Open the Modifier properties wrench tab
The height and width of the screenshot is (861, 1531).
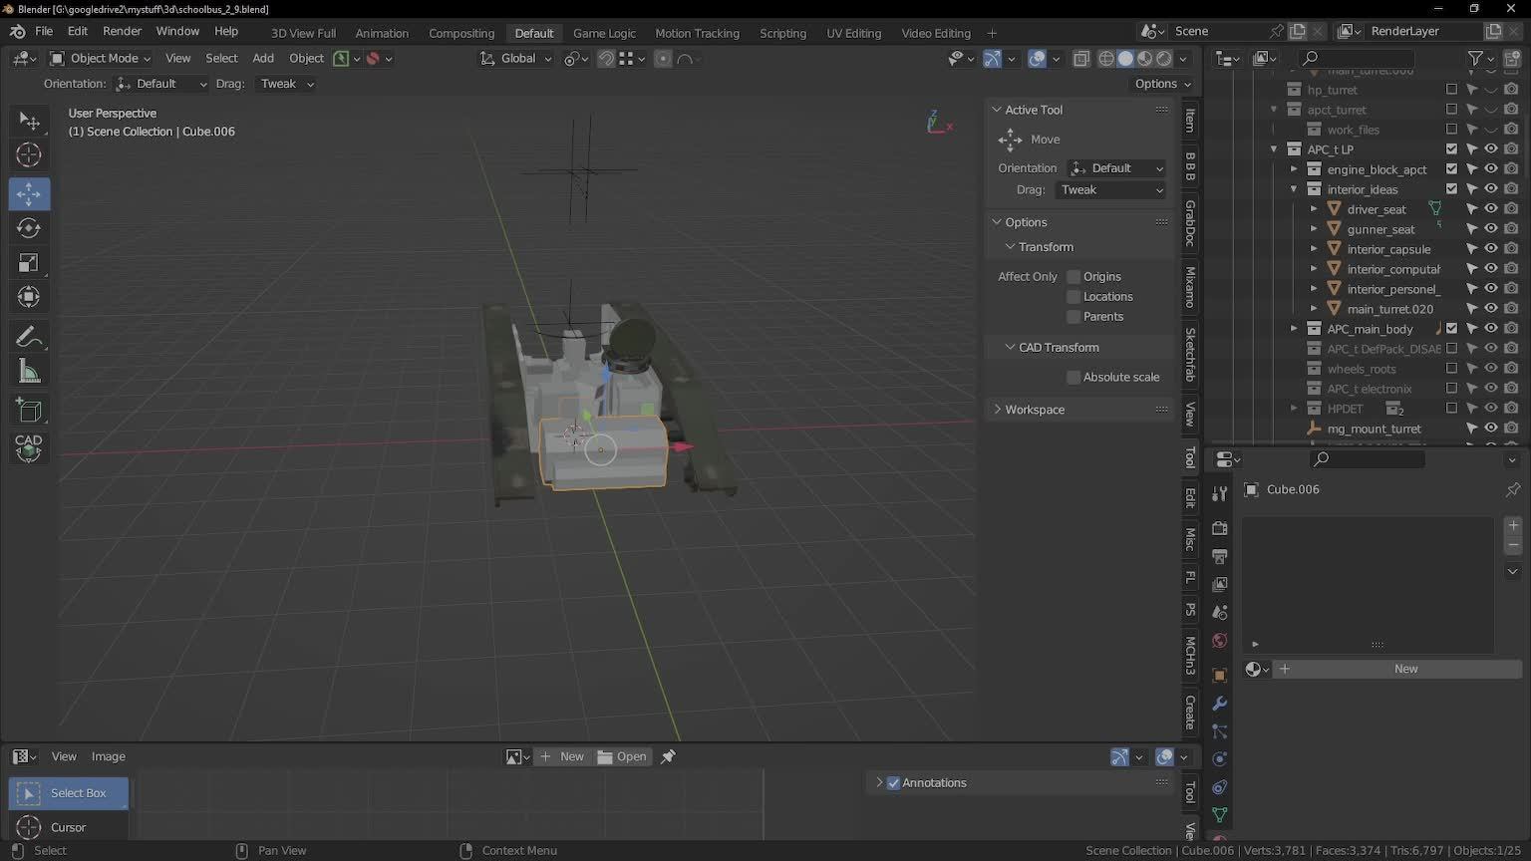pyautogui.click(x=1219, y=704)
